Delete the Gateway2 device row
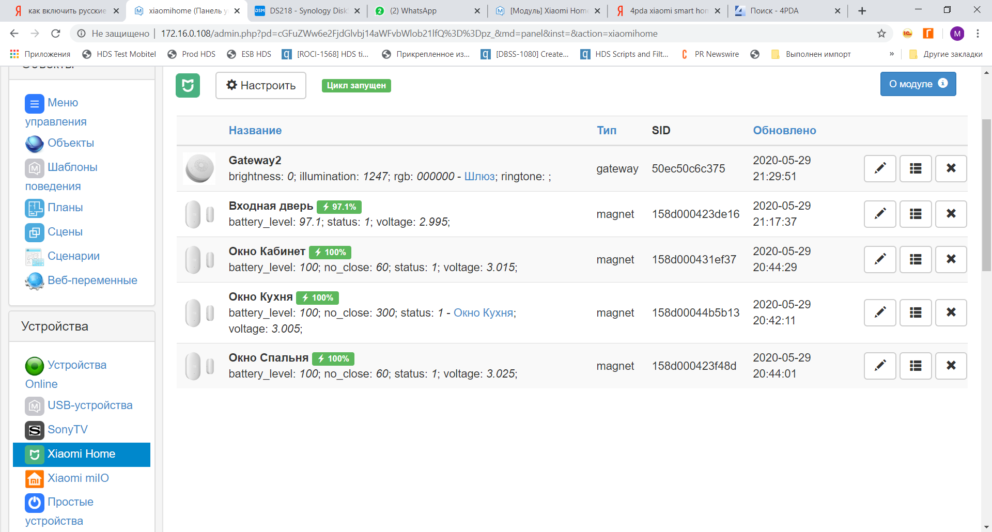Image resolution: width=992 pixels, height=532 pixels. click(951, 168)
